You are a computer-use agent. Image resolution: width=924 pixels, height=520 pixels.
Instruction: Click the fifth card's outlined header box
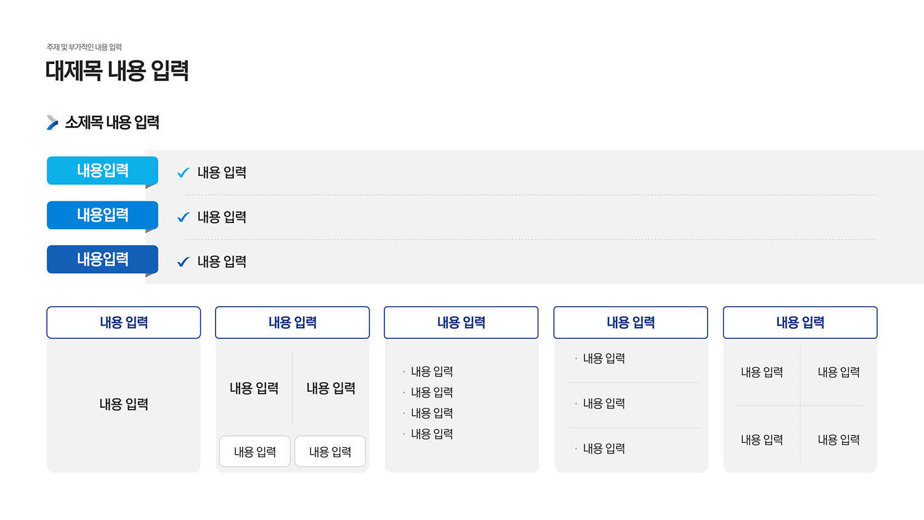pyautogui.click(x=800, y=322)
